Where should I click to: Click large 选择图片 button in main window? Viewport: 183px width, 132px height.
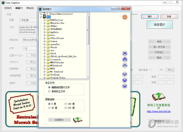[159, 25]
